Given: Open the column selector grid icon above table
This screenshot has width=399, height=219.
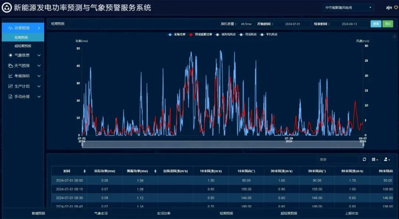Looking at the screenshot, I should (374, 159).
